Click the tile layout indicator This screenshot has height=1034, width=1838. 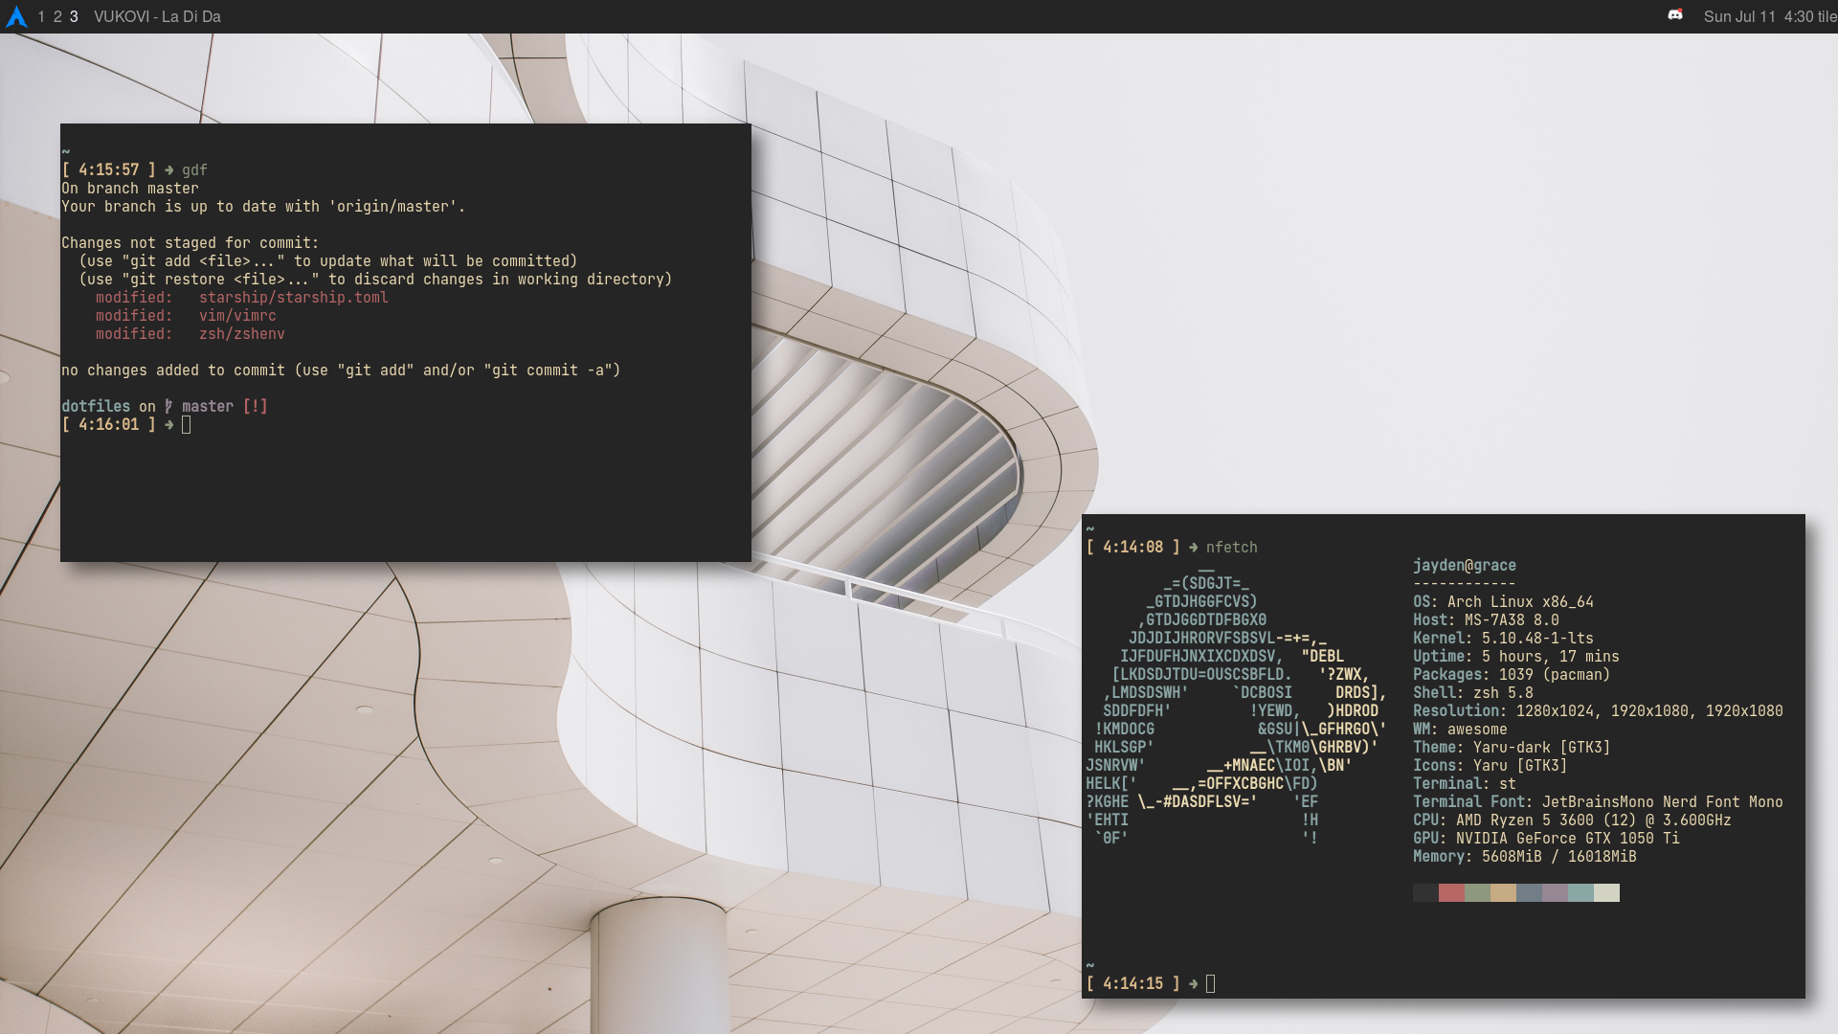pos(1827,16)
